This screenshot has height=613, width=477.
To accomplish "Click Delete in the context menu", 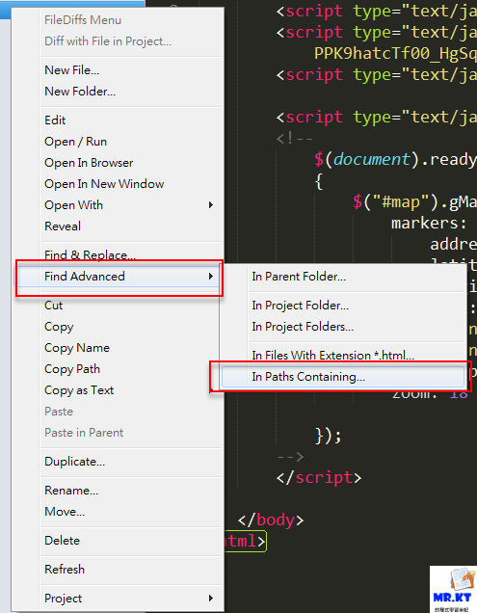I will click(63, 541).
